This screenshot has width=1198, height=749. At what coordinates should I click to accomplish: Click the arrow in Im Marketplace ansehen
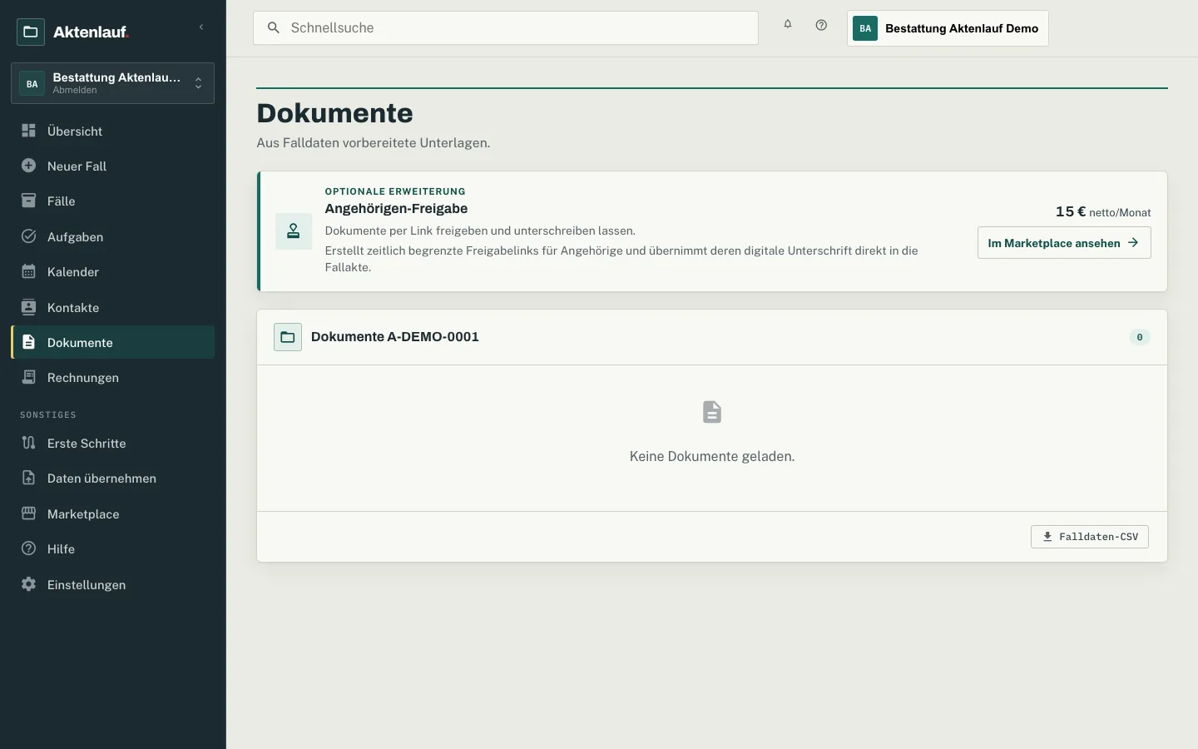(x=1133, y=243)
